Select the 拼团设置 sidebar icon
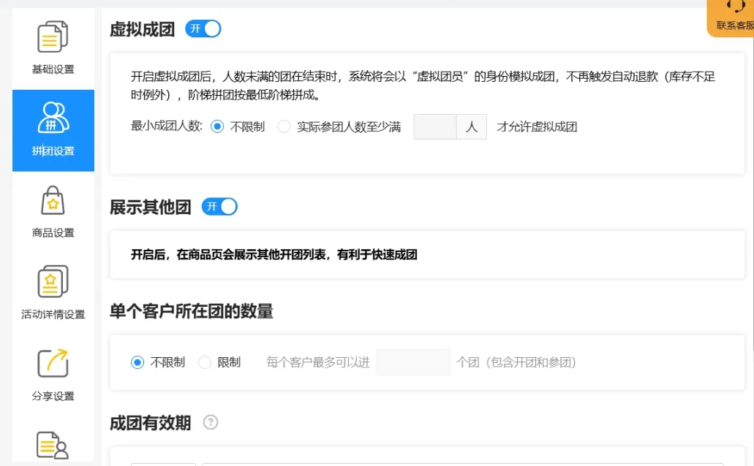 click(53, 117)
